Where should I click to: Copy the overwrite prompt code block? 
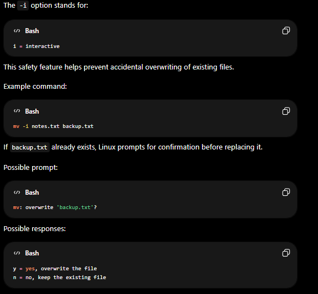(286, 192)
